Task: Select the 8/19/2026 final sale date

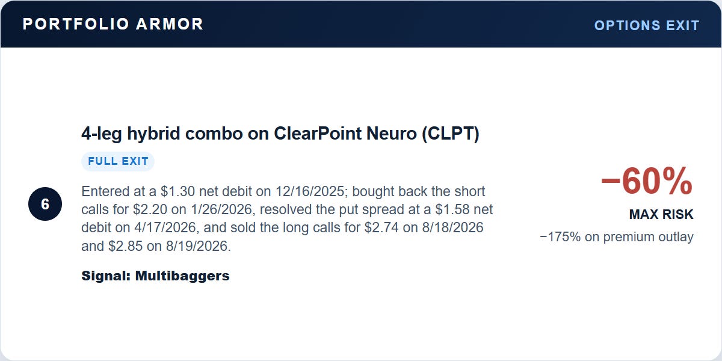Action: coord(189,247)
